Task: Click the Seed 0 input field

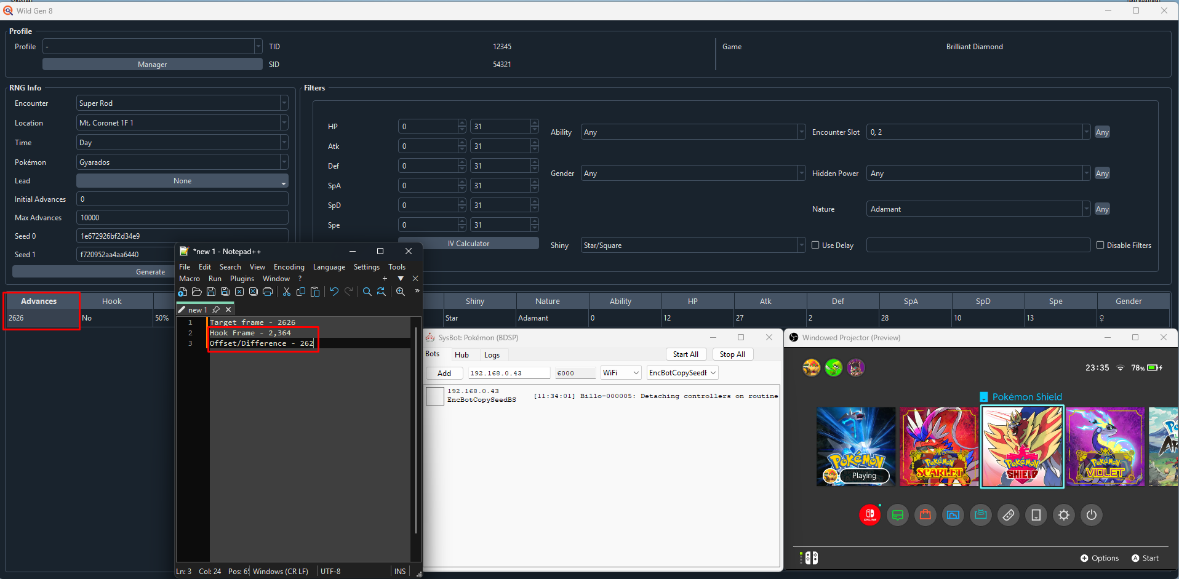Action: pyautogui.click(x=182, y=236)
